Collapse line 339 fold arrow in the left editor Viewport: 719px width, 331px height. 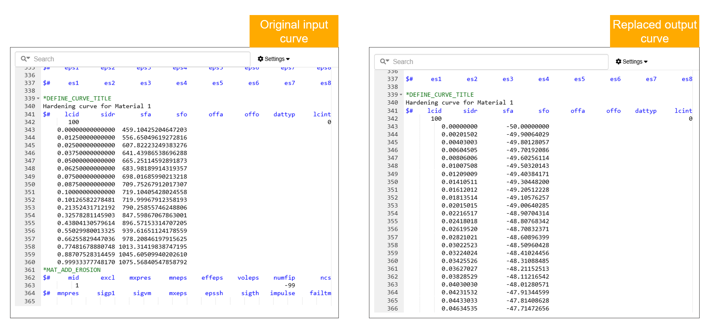(38, 99)
